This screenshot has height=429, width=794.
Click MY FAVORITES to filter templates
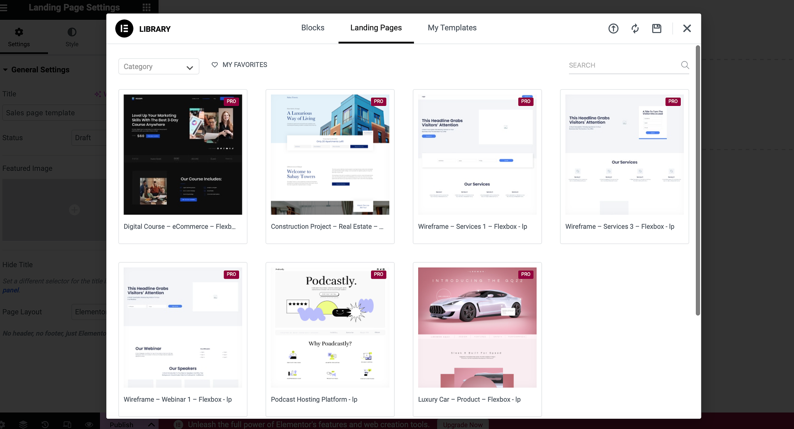[239, 64]
